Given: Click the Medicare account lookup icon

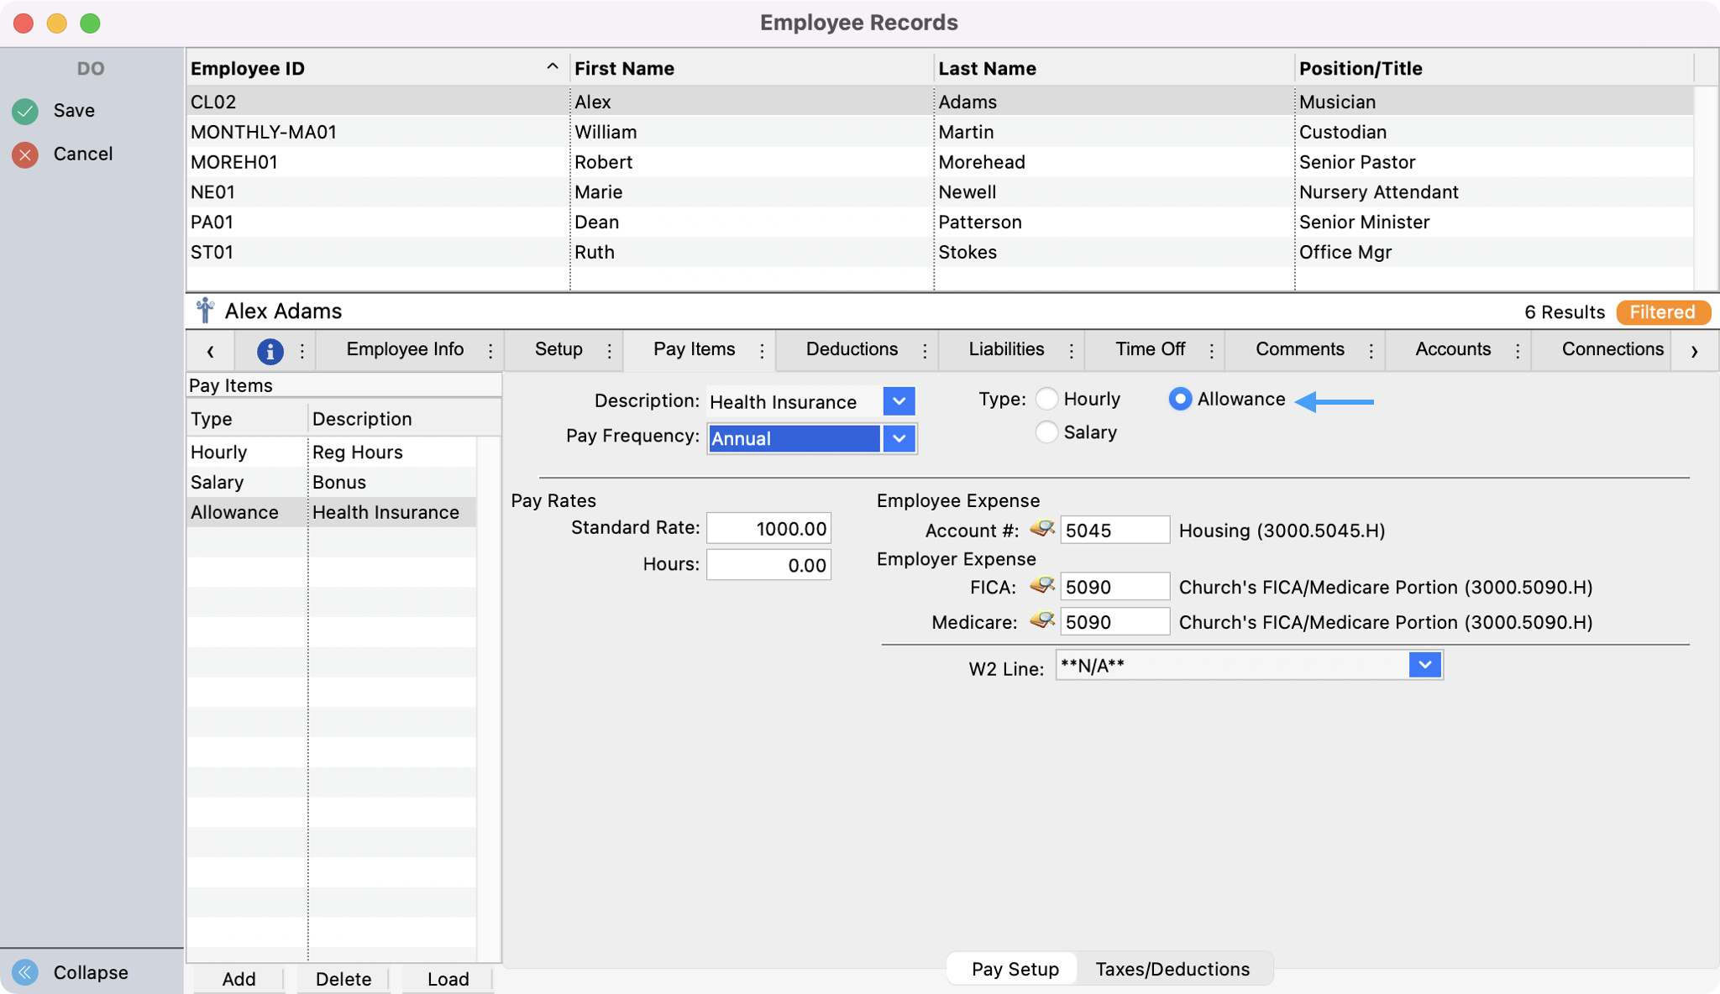Looking at the screenshot, I should [x=1042, y=621].
